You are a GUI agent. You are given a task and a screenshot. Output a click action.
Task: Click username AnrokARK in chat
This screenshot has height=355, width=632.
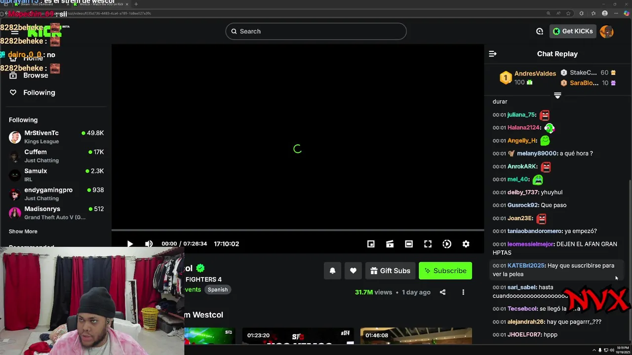522,167
